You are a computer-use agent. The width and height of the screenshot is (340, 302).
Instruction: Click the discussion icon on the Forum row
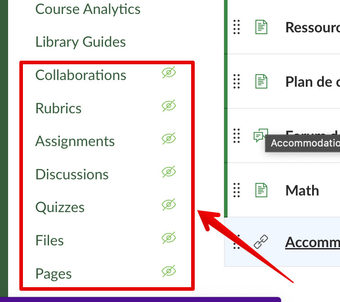[x=260, y=135]
